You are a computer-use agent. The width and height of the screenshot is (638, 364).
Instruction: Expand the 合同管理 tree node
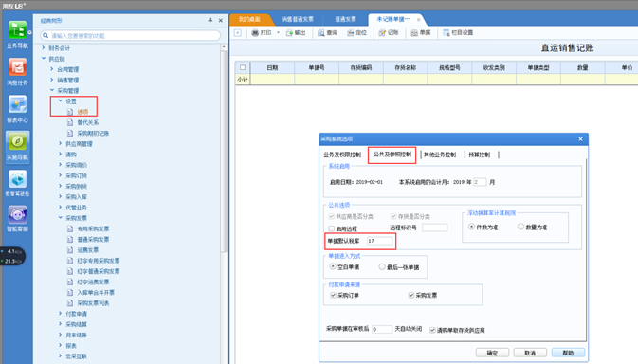coord(52,69)
